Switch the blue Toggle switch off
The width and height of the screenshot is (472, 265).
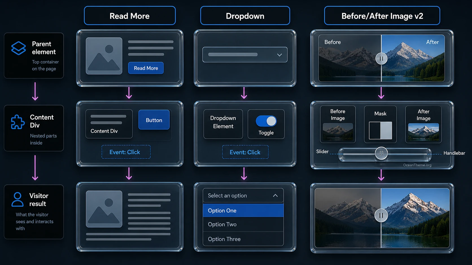(x=266, y=121)
